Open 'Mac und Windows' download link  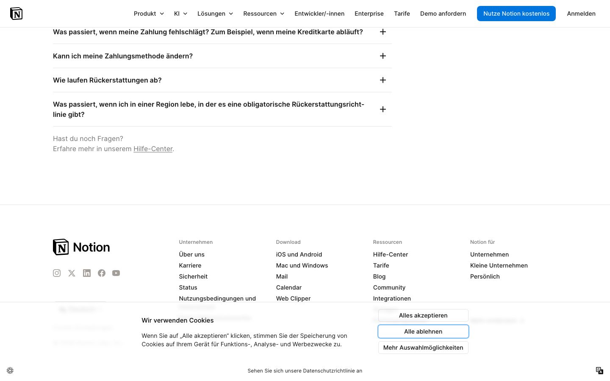pos(302,265)
